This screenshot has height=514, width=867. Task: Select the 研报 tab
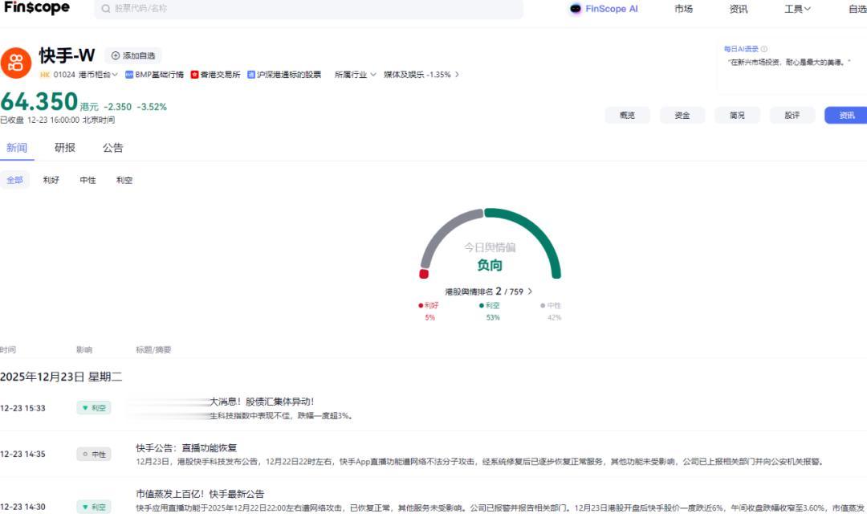65,148
